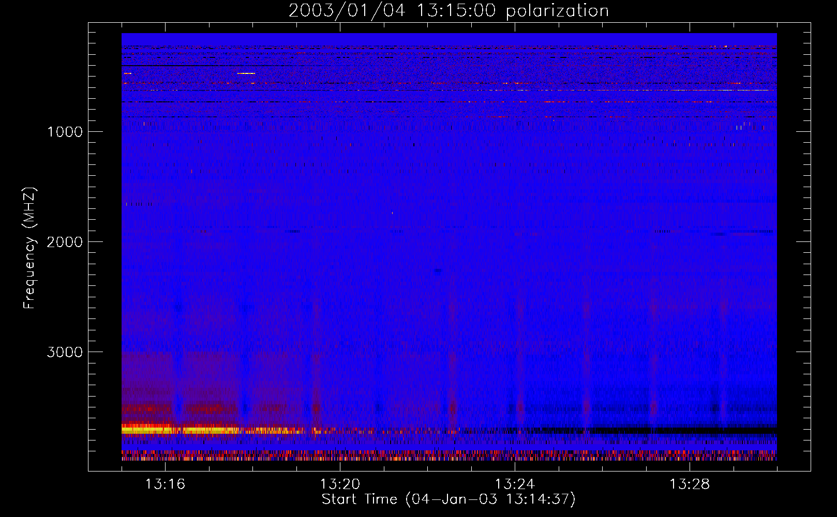Click the plot title '2003/01/04 13:15:00 polarization'

tap(449, 11)
